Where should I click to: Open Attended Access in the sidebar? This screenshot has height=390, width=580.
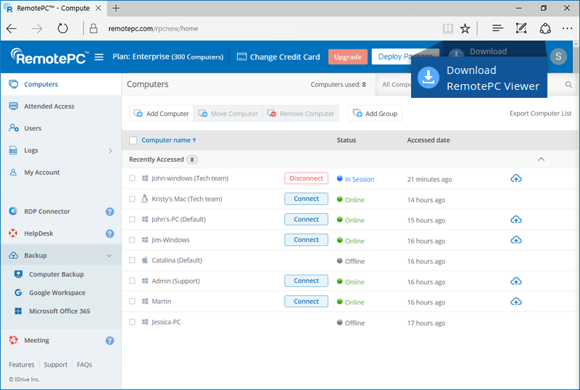coord(49,107)
